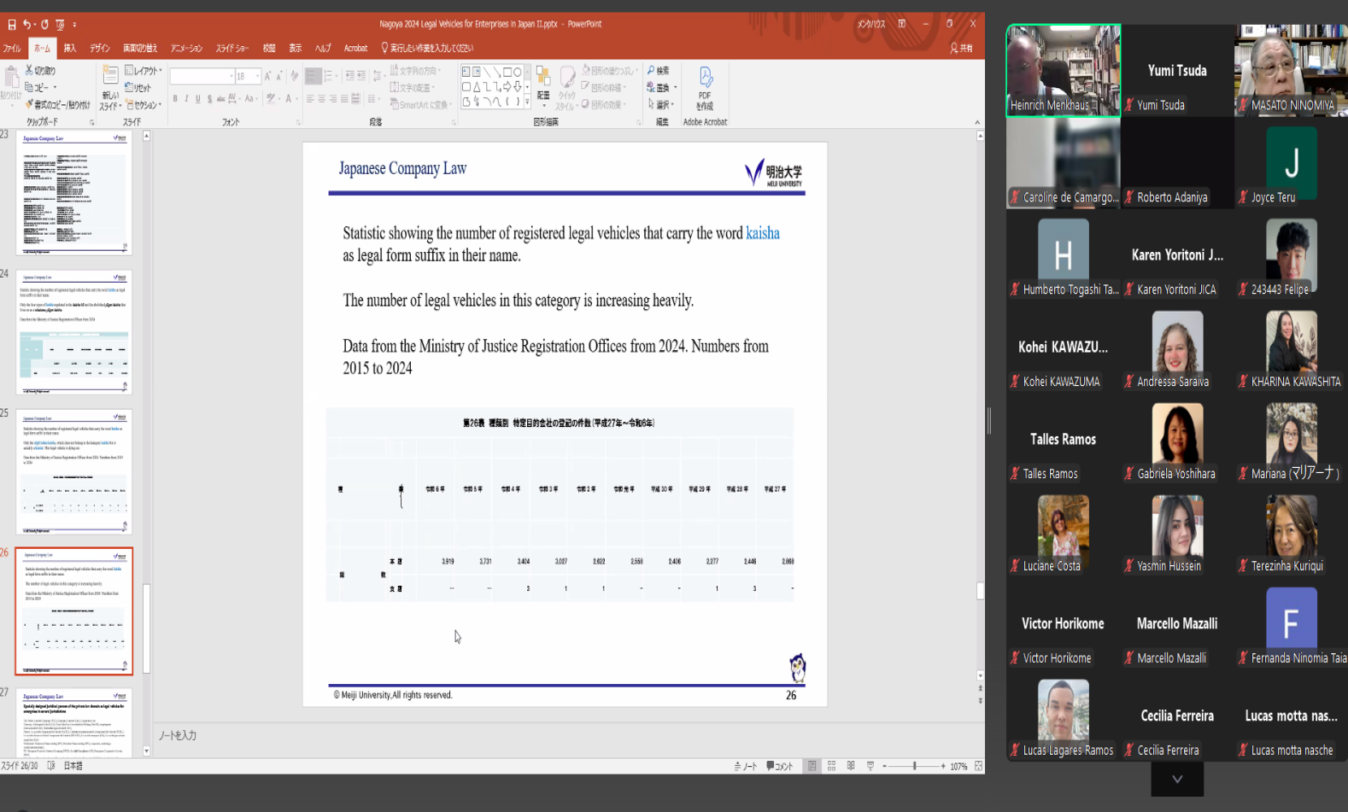Toggle text Shadow (S) formatting
1348x812 pixels.
click(209, 99)
